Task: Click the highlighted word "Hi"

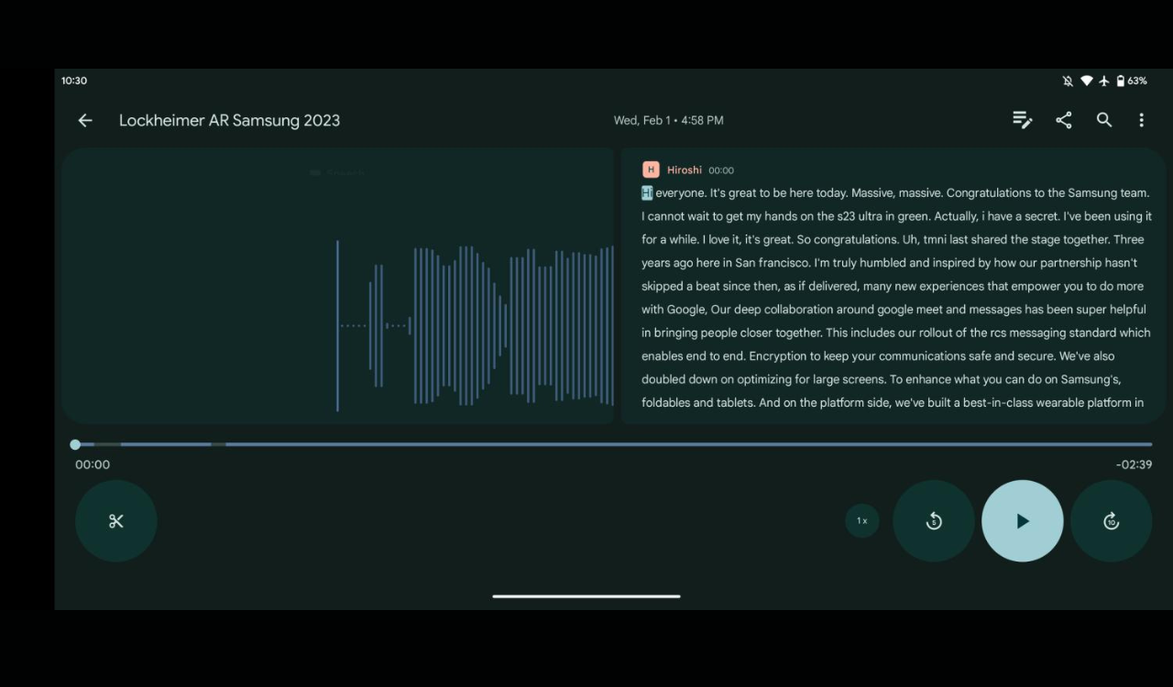Action: (x=647, y=193)
